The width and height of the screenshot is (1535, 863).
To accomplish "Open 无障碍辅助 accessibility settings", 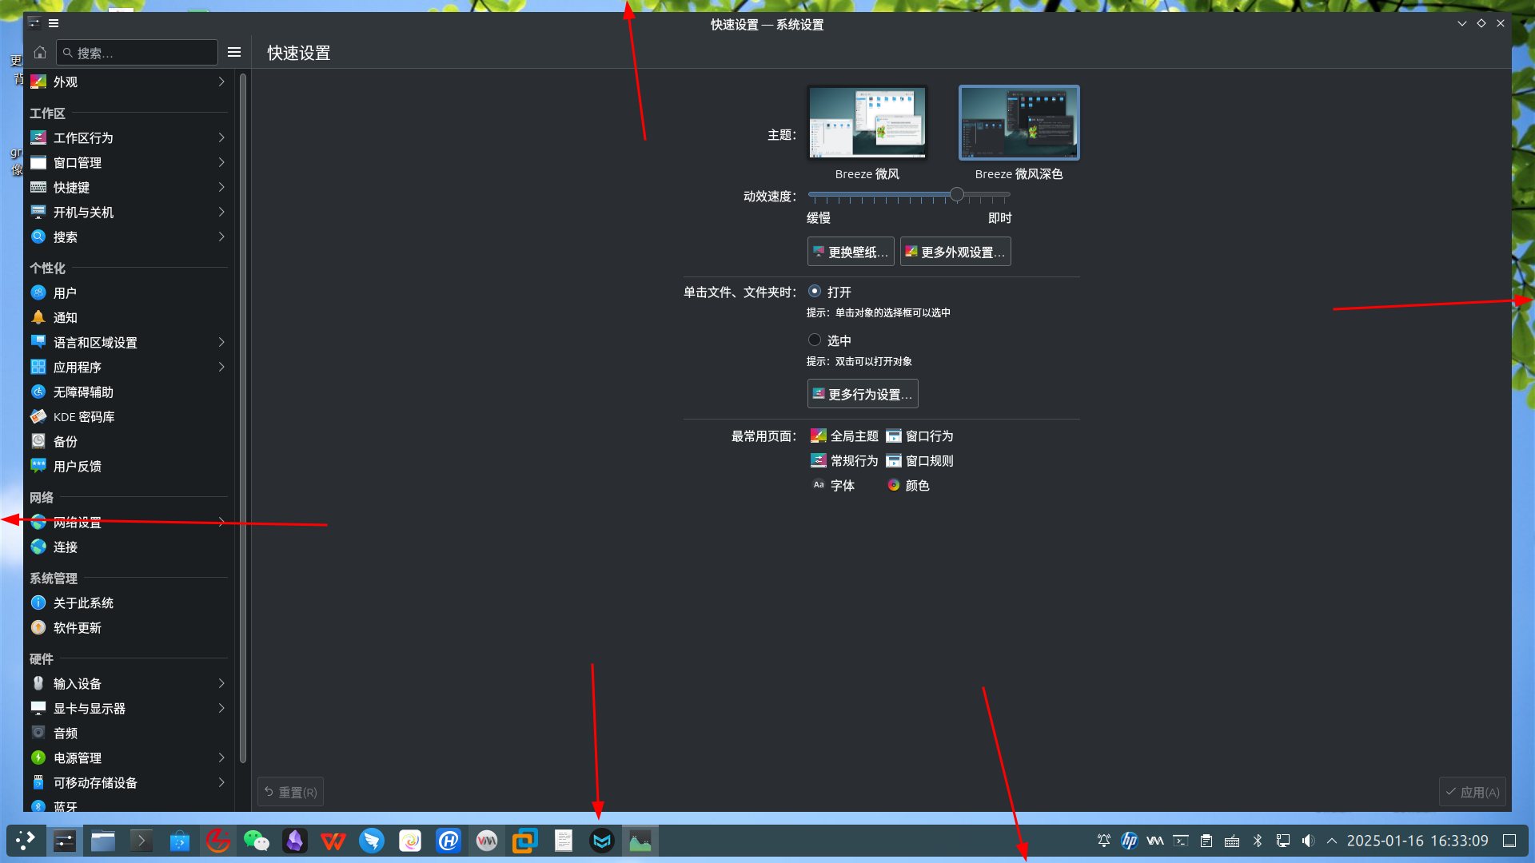I will 129,392.
